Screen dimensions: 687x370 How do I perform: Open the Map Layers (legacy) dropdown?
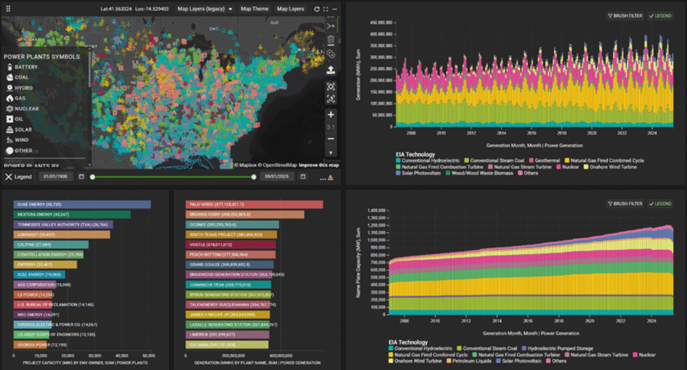pyautogui.click(x=205, y=9)
